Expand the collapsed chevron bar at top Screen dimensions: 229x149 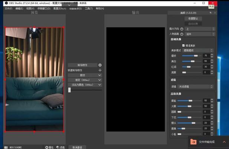tap(70, 5)
